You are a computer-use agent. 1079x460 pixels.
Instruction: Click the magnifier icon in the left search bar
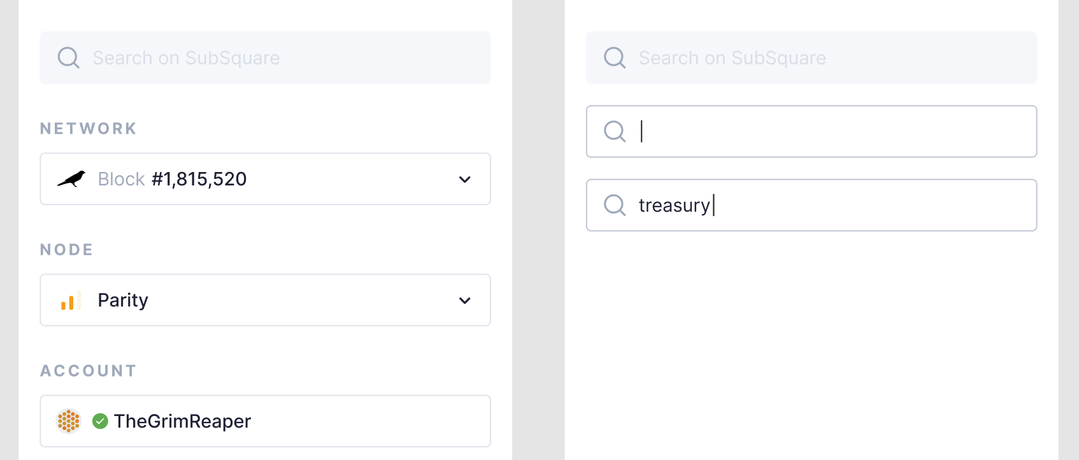(68, 57)
